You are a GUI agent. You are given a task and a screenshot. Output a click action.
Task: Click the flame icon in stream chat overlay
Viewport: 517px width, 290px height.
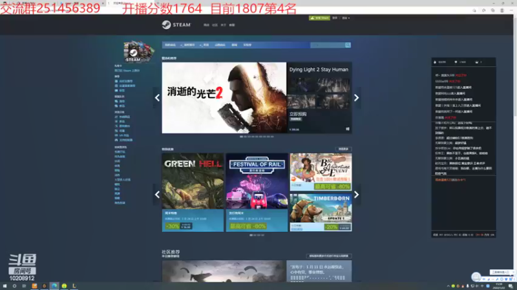(435, 62)
